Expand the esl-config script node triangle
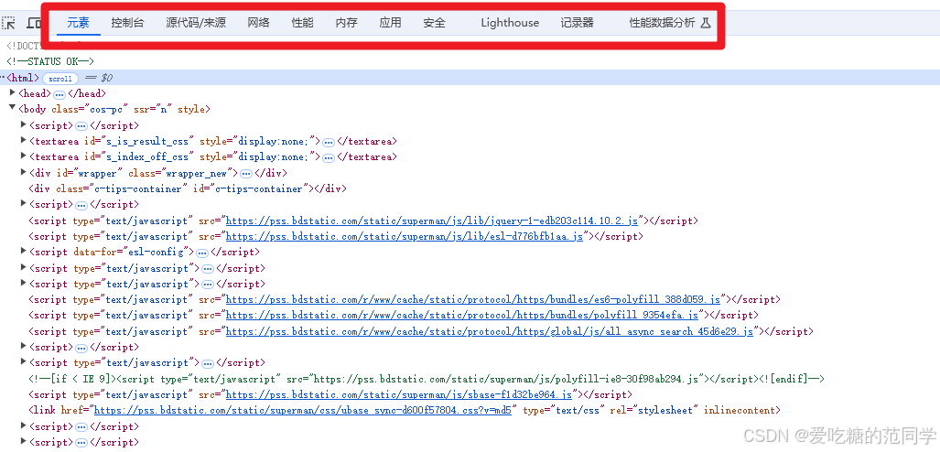 point(24,252)
